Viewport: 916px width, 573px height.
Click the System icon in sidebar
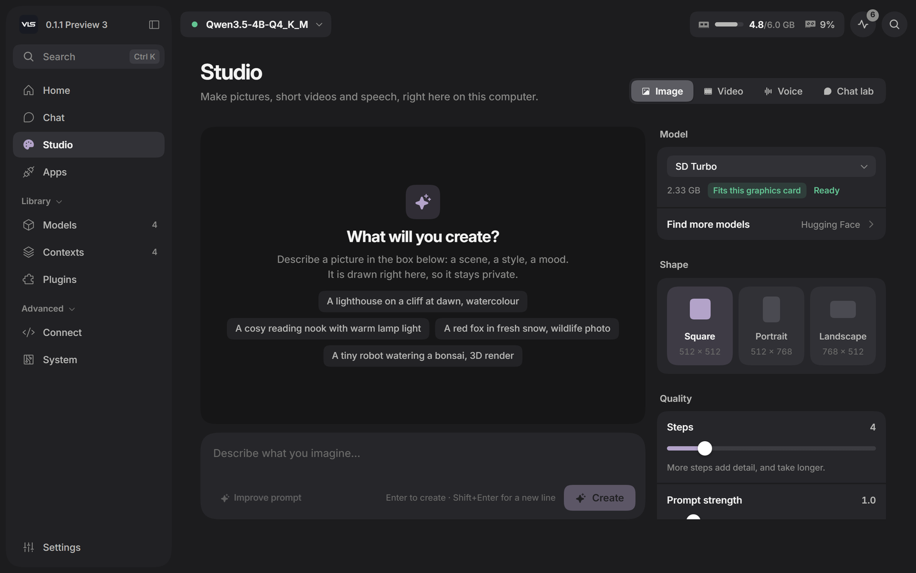[x=29, y=360]
